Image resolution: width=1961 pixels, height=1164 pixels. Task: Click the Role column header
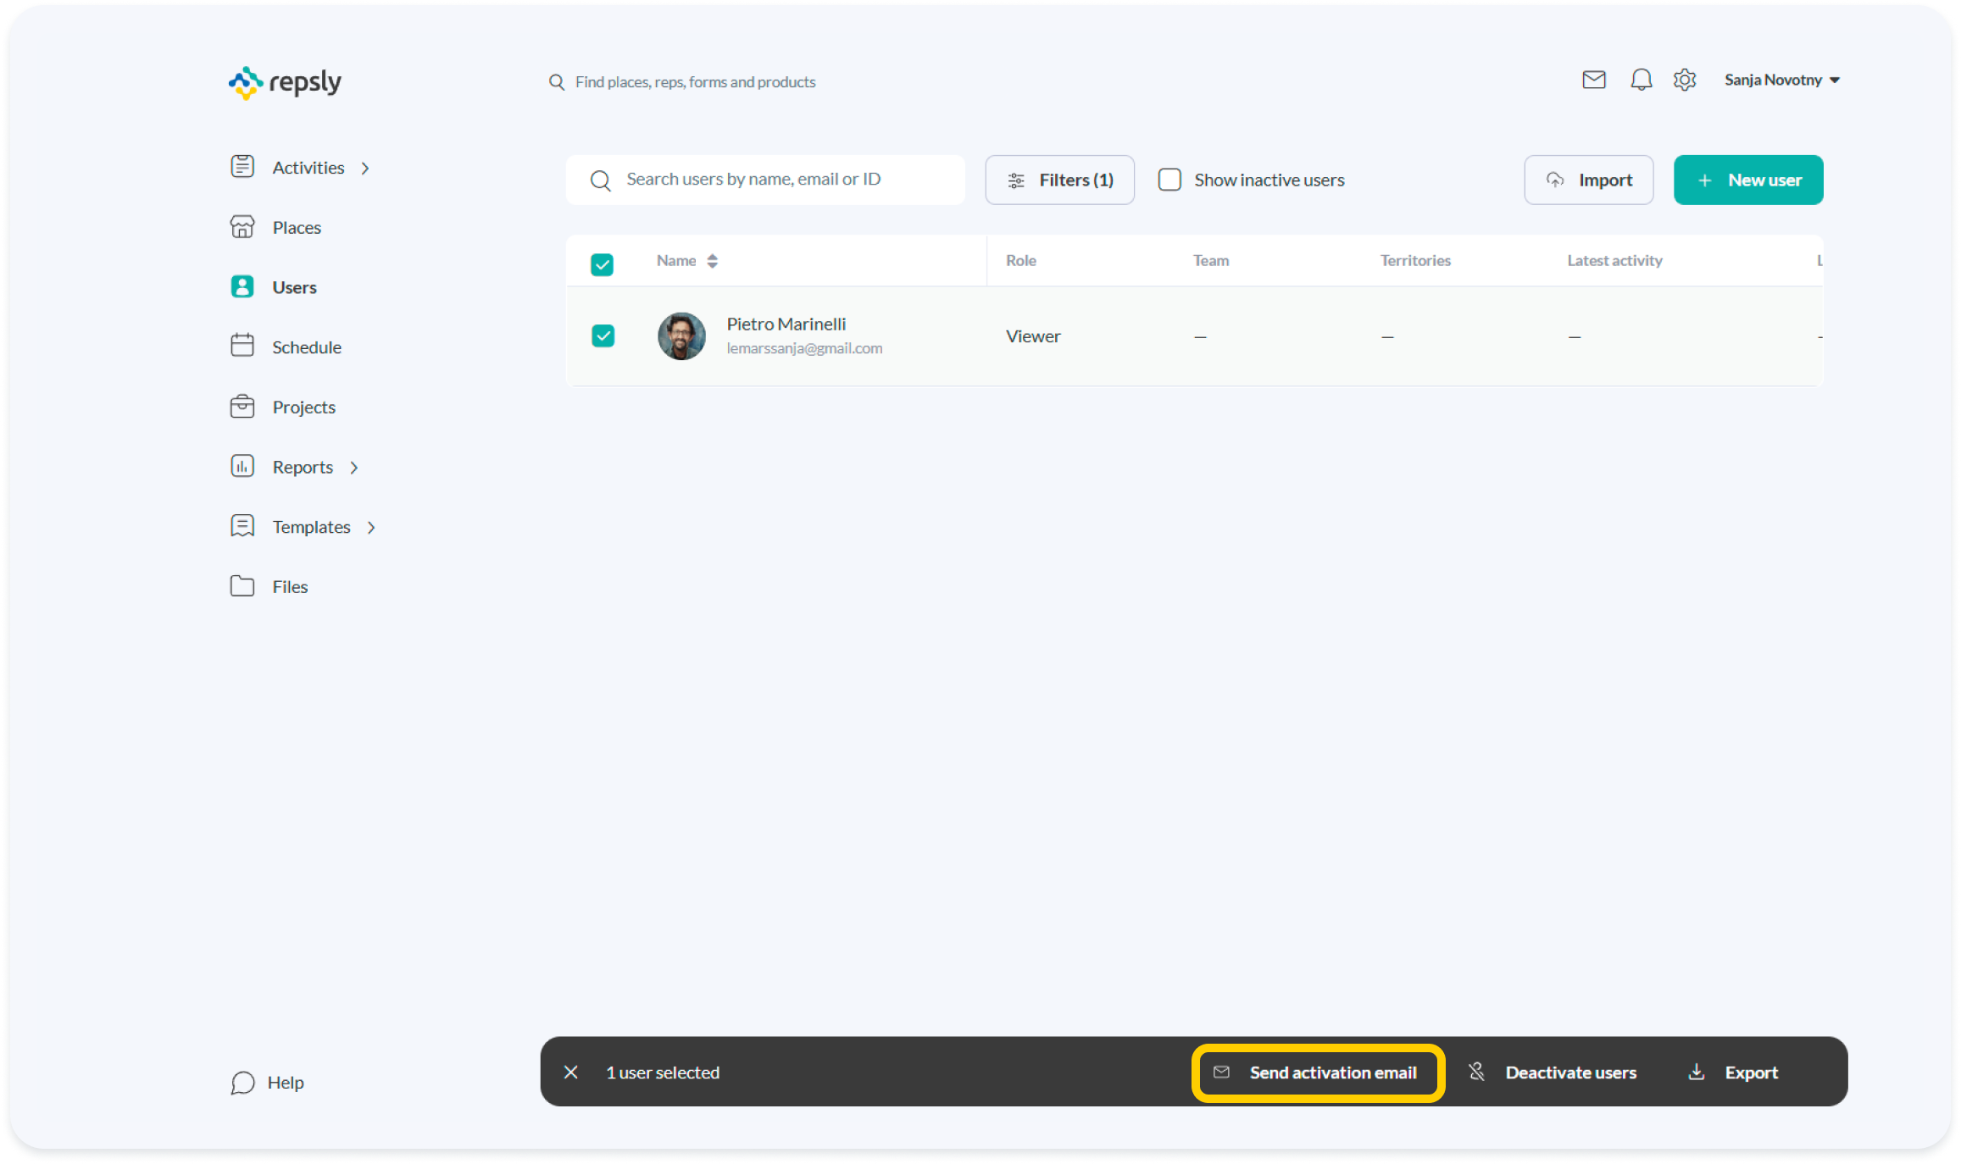[1020, 261]
